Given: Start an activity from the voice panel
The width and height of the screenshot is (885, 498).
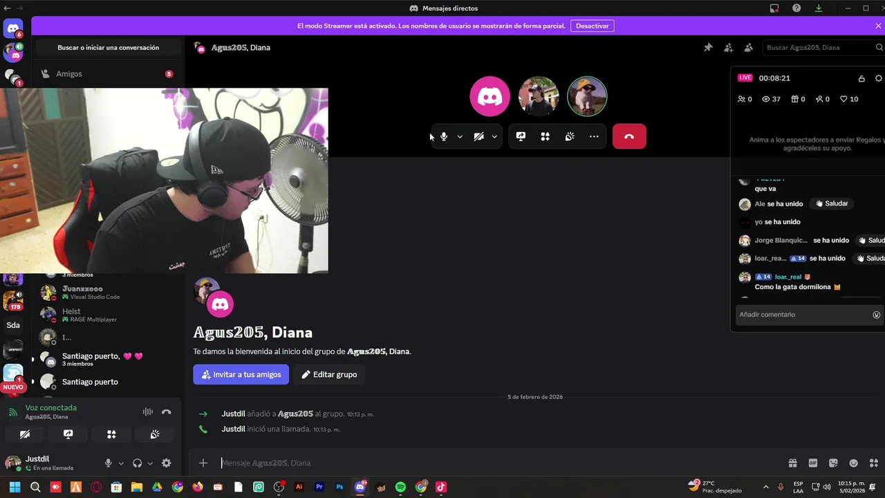Looking at the screenshot, I should [111, 434].
